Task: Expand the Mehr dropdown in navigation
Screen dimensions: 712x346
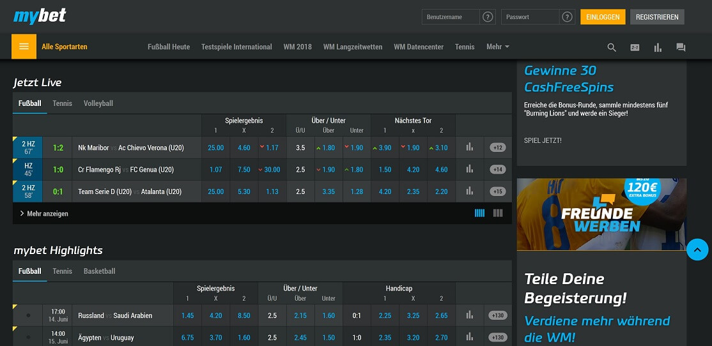Action: (498, 47)
